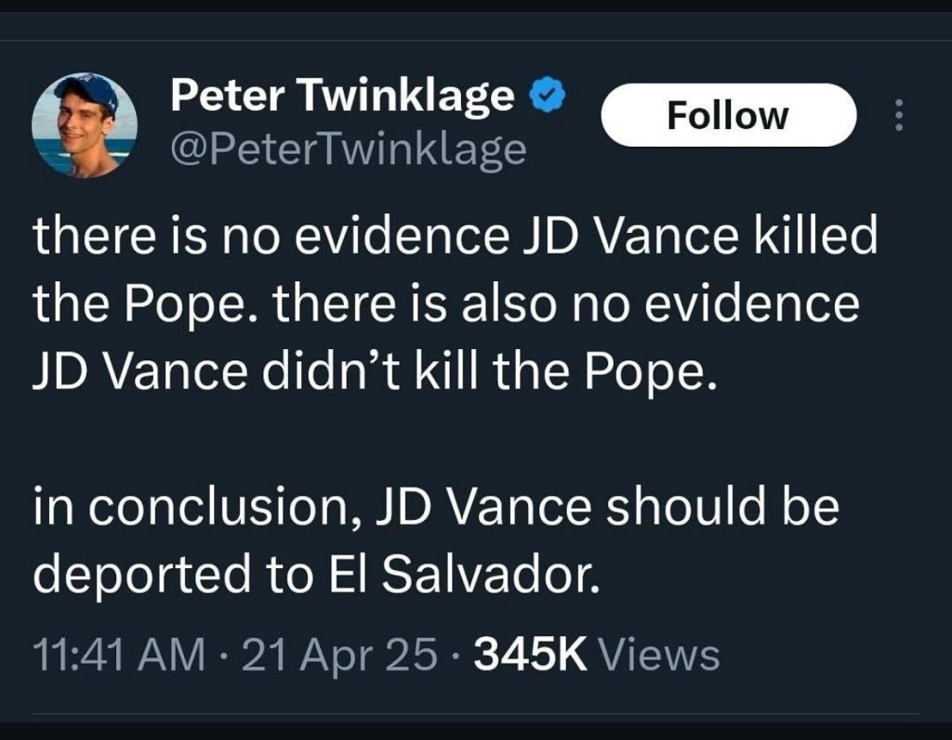952x740 pixels.
Task: Click the 21 Apr 25 date
Action: tap(338, 656)
